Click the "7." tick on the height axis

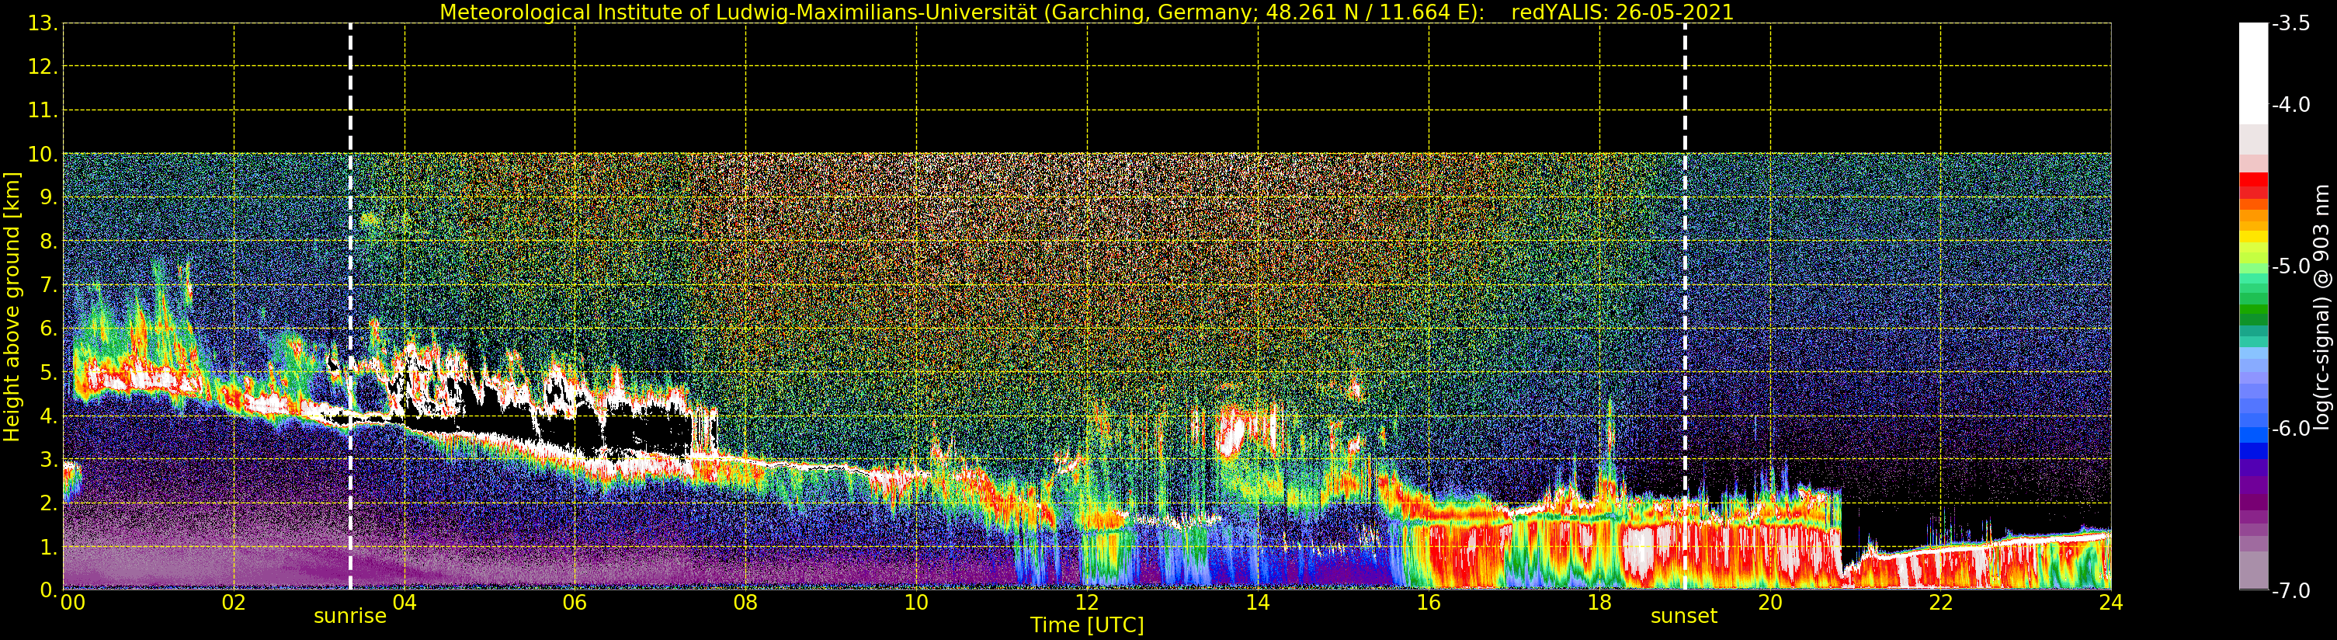tap(49, 285)
